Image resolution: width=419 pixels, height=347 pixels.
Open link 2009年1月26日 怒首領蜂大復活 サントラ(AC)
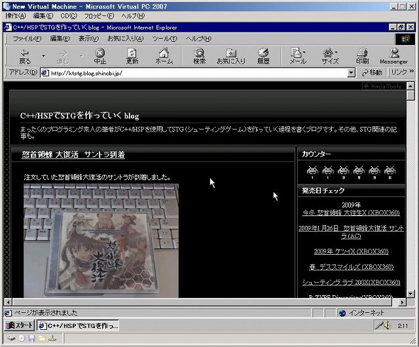tap(351, 232)
